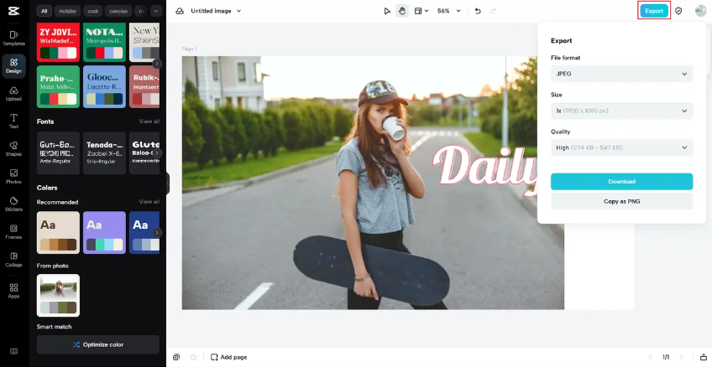Viewport: 712px width, 367px height.
Task: Click View all next to Fonts
Action: [149, 121]
